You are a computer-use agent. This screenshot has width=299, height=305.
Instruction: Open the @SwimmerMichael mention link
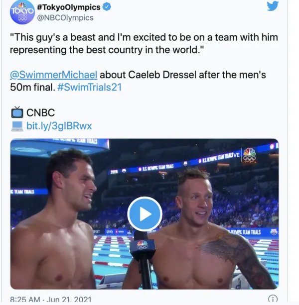tap(54, 75)
